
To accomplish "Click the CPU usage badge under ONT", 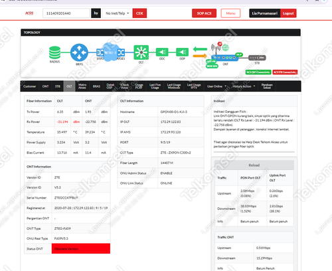I will [x=211, y=61].
